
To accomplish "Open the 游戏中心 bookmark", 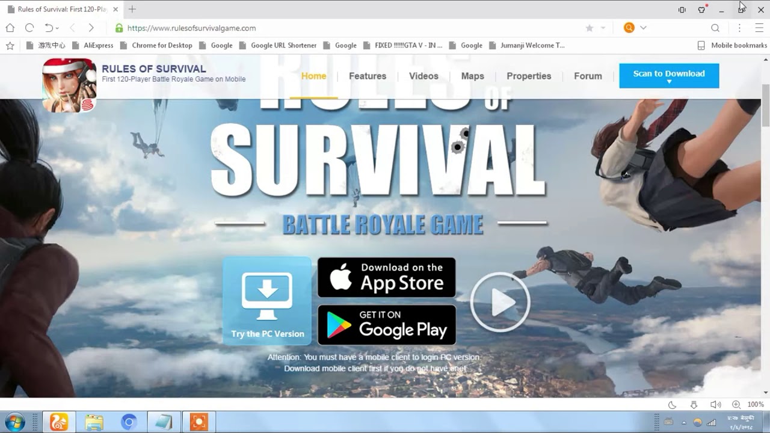I will (x=46, y=45).
